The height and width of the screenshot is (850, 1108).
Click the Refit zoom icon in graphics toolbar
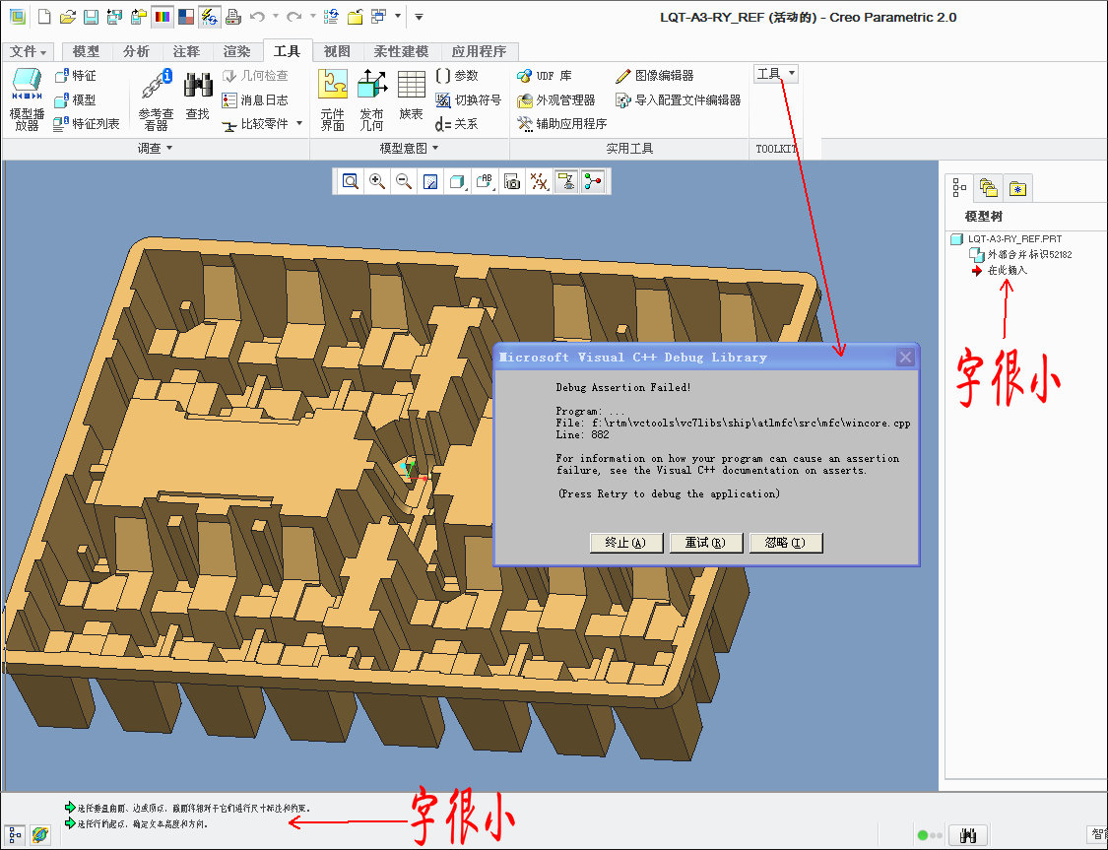coord(351,181)
